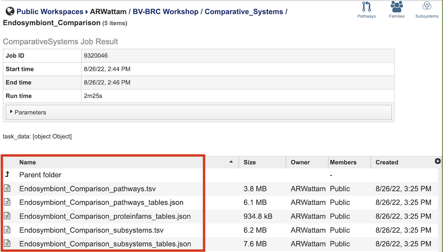Sort by the Members column header
Viewport: 443px width, 252px height.
click(x=343, y=162)
